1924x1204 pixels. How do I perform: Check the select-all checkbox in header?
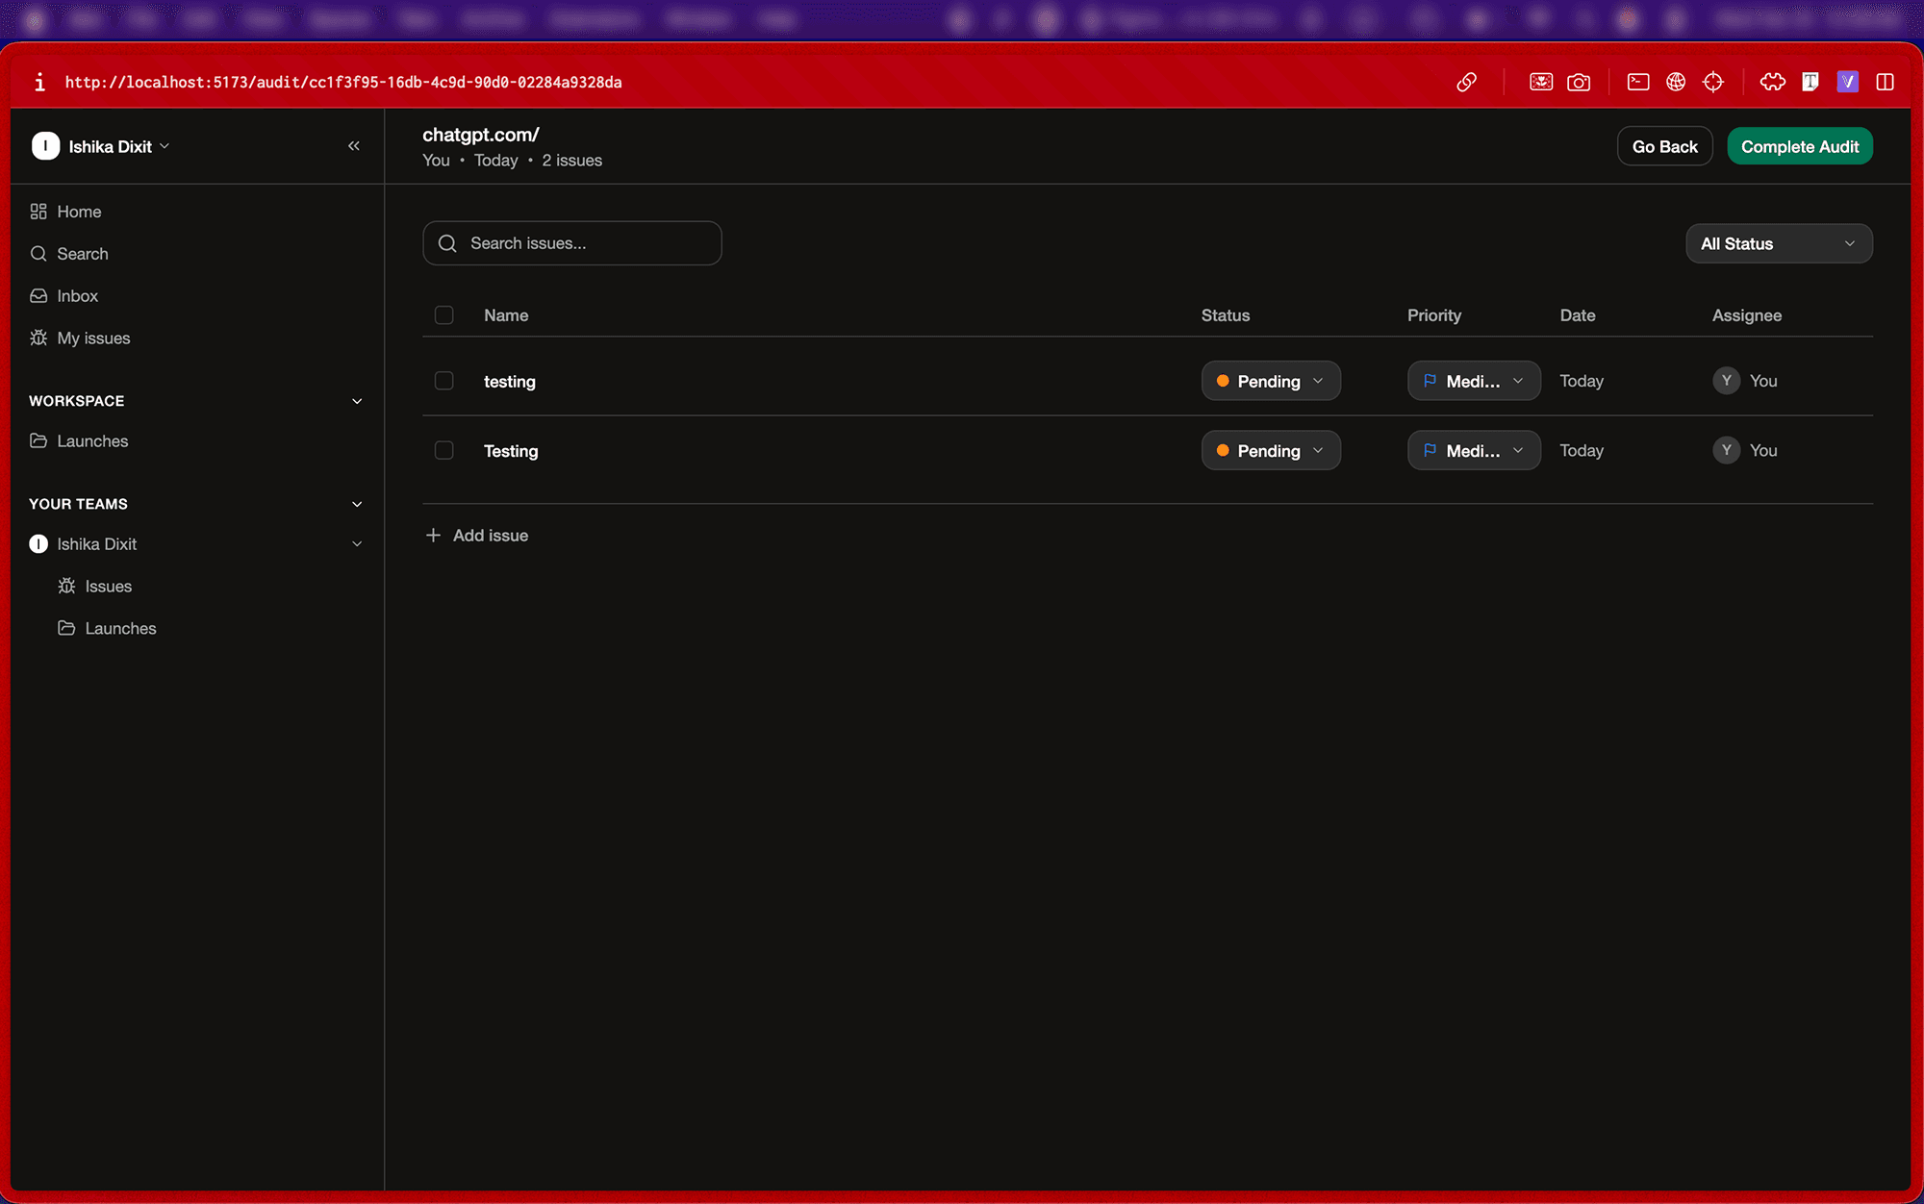(x=443, y=315)
